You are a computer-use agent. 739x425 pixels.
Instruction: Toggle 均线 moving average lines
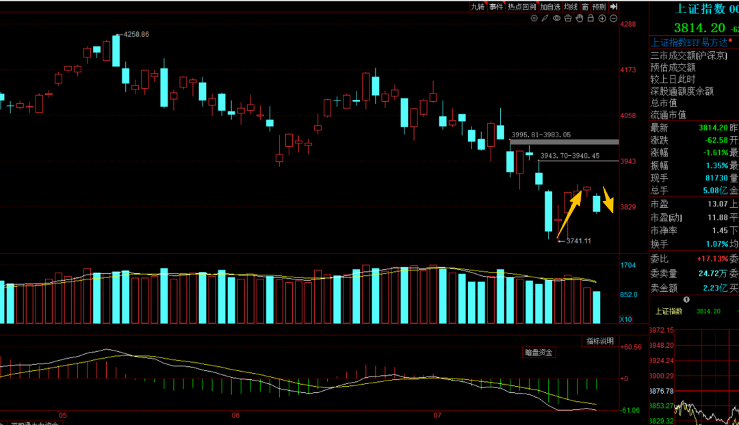click(x=571, y=7)
